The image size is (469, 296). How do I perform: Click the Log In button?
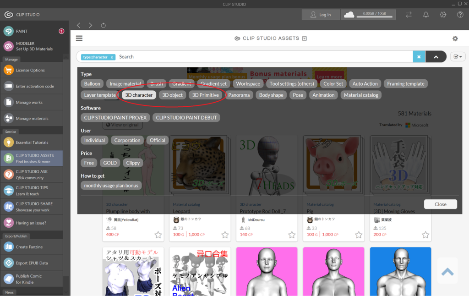pyautogui.click(x=321, y=14)
